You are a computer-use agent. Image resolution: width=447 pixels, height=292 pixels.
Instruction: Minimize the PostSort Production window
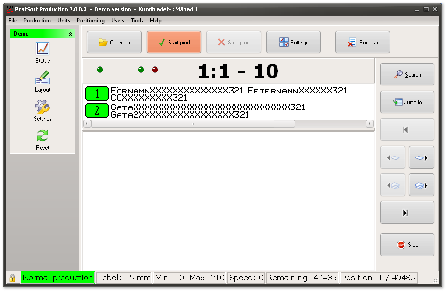(417, 9)
